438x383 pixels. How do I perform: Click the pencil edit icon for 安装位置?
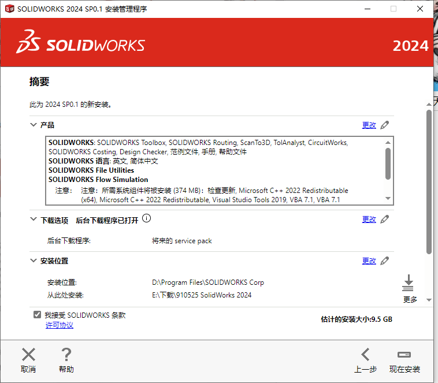[x=385, y=261]
